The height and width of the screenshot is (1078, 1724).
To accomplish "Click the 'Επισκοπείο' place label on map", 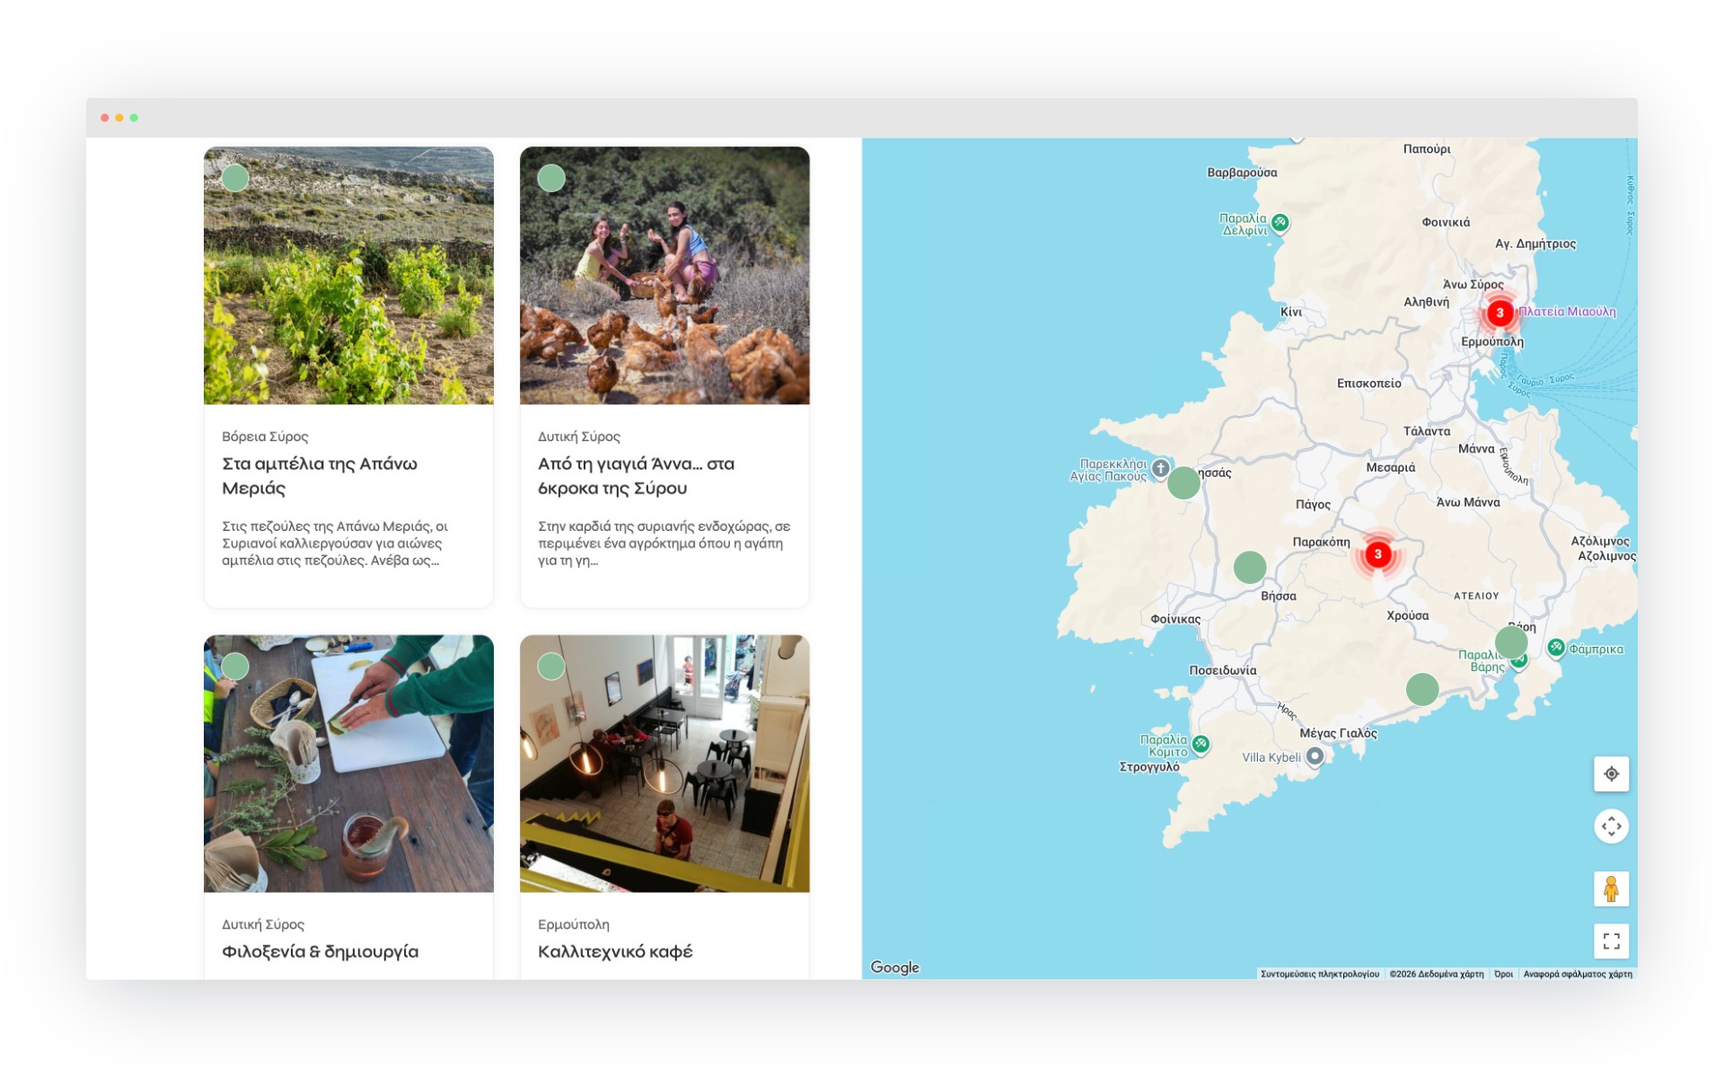I will click(x=1368, y=383).
